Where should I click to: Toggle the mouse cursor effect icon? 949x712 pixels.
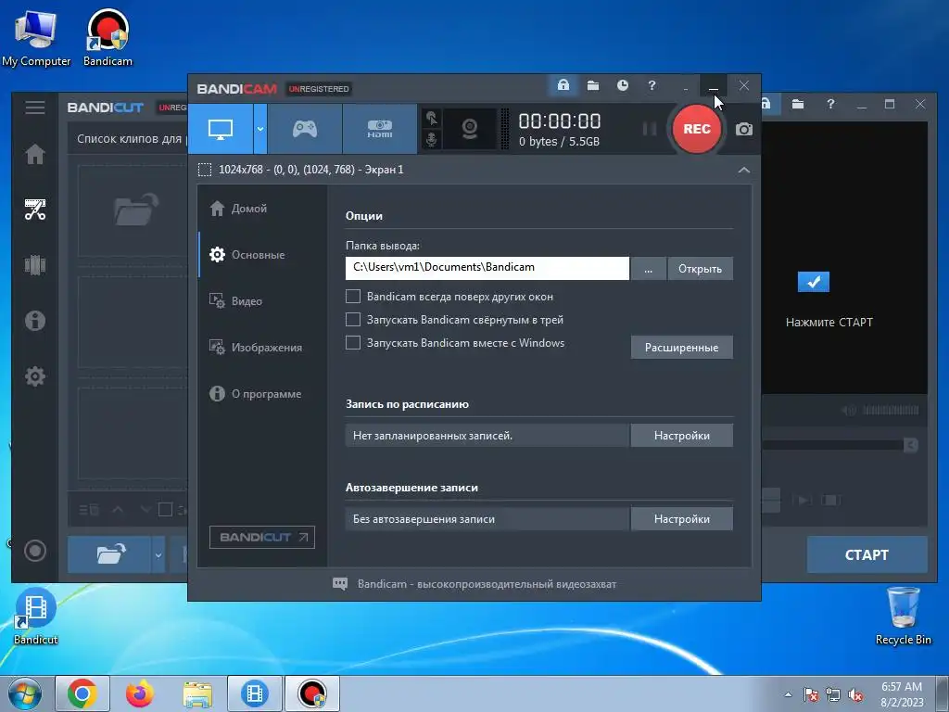coord(432,118)
